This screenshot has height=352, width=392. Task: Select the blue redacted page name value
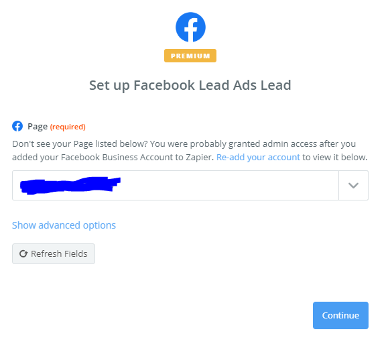click(70, 185)
